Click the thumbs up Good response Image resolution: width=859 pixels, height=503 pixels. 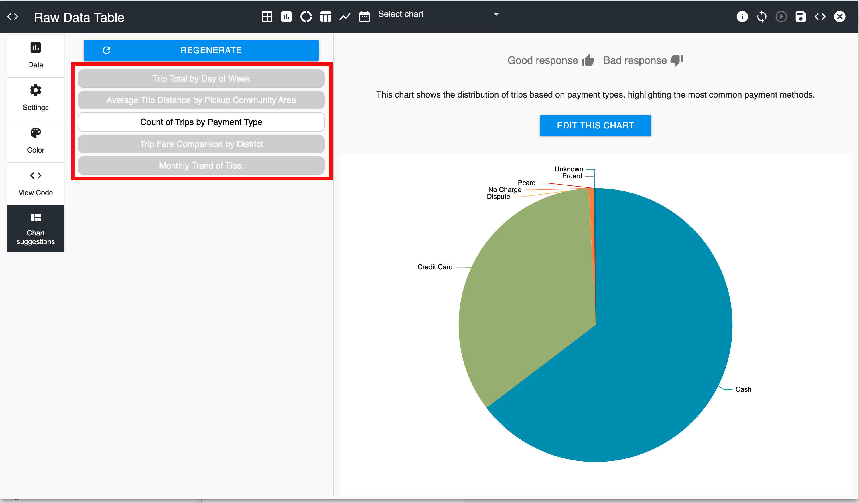[x=588, y=60]
